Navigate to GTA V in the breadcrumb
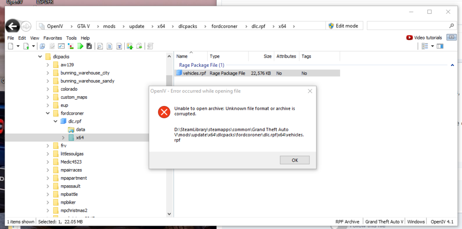Screen dimensions: 462x229 click(x=84, y=26)
